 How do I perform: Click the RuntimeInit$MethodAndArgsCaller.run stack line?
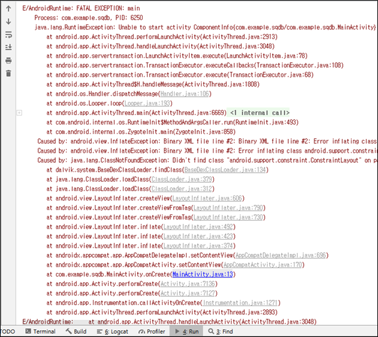pos(173,123)
